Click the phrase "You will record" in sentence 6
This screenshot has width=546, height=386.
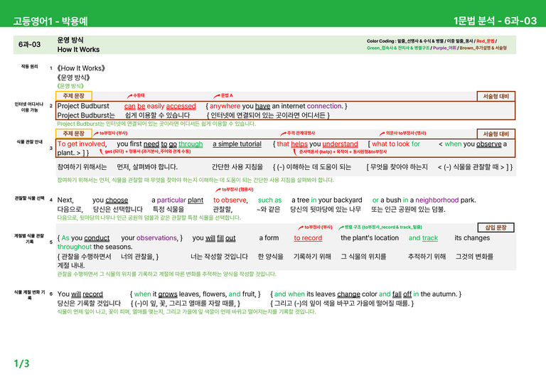click(x=80, y=294)
